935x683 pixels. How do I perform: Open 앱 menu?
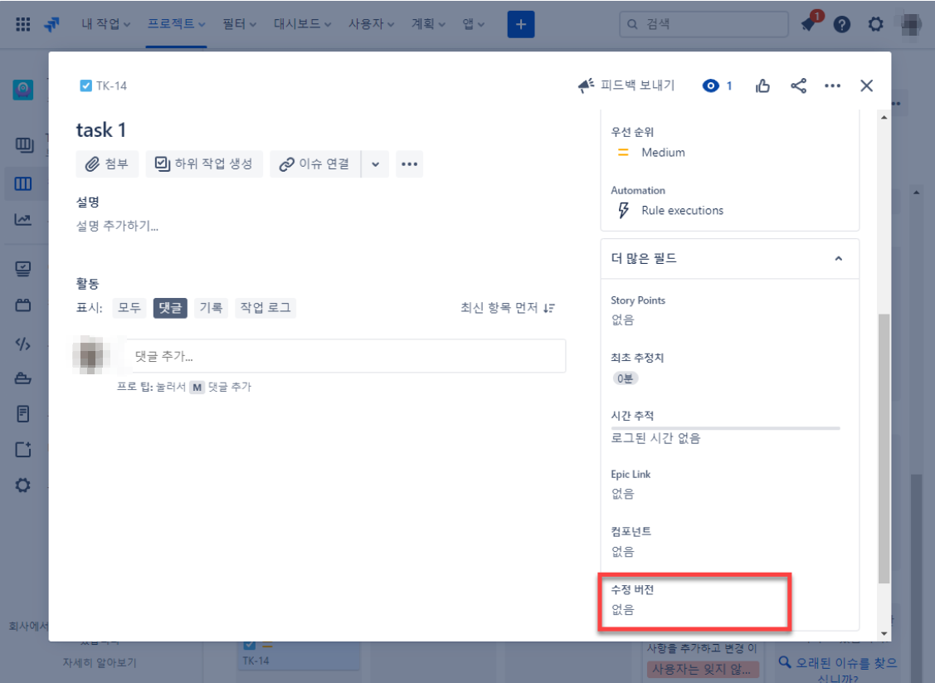point(474,24)
